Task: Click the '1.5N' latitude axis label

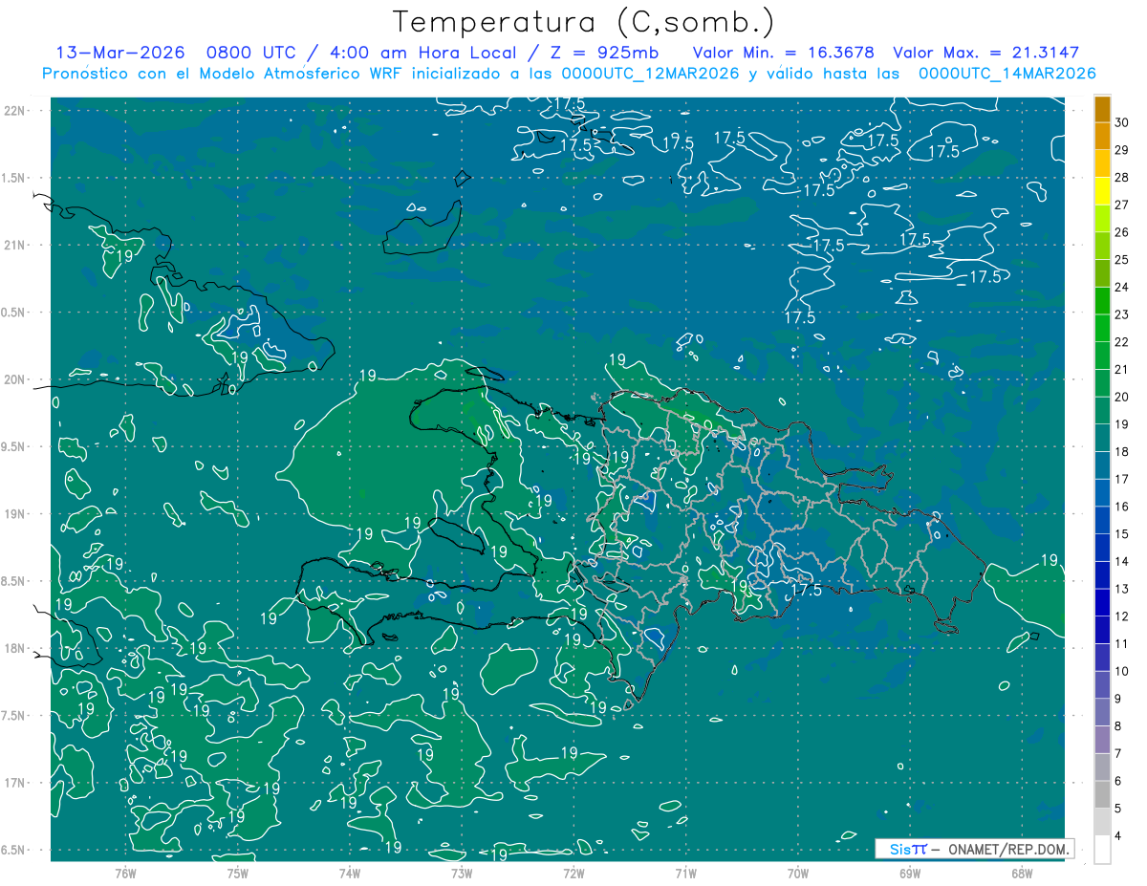Action: point(14,178)
